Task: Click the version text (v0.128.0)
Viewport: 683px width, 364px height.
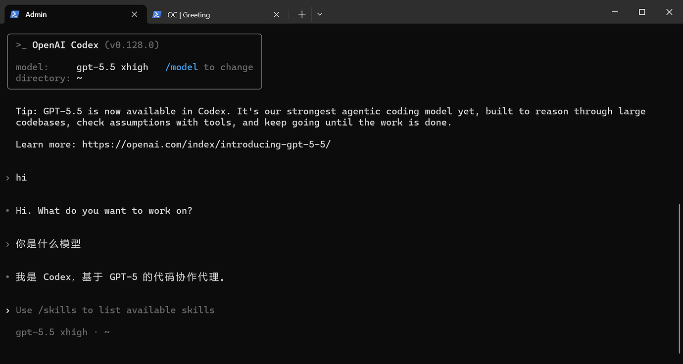Action: [x=132, y=45]
